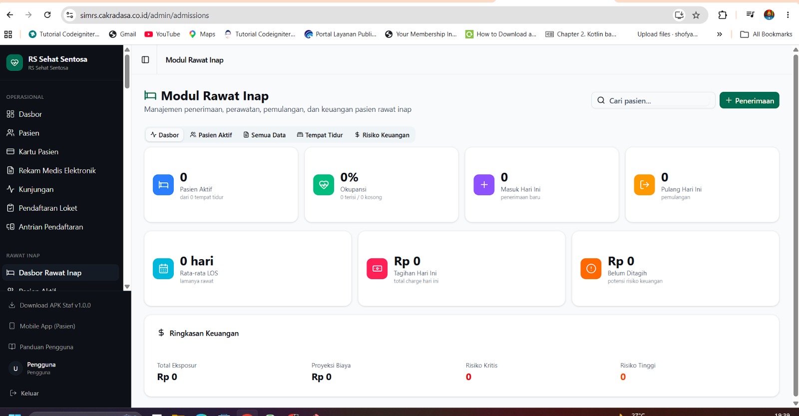The image size is (799, 416).
Task: Click the dollar icon beside Ringkasan Keuangan
Action: (x=161, y=333)
